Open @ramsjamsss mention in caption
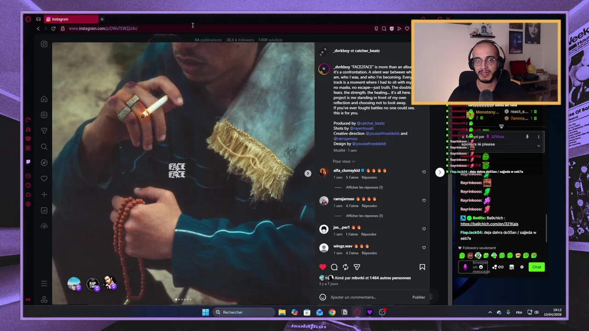The height and width of the screenshot is (331, 589). click(x=346, y=138)
